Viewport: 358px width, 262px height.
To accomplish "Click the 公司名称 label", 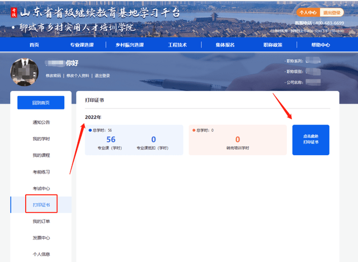I will click(x=295, y=82).
